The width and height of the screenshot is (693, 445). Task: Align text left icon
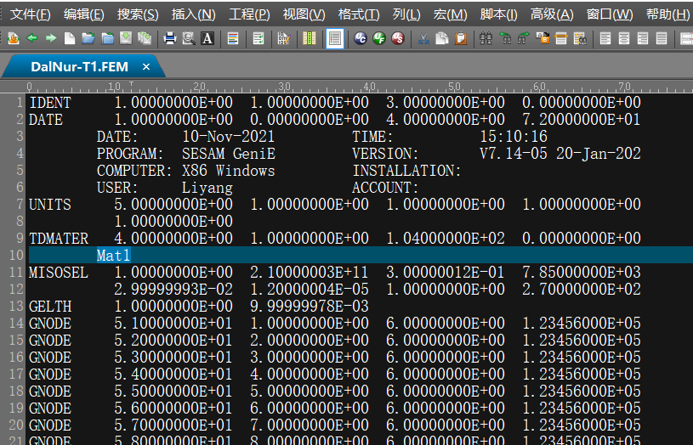[x=605, y=39]
